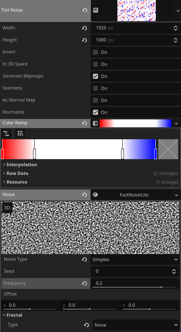
Task: Reset the Noise Type property
Action: click(84, 259)
